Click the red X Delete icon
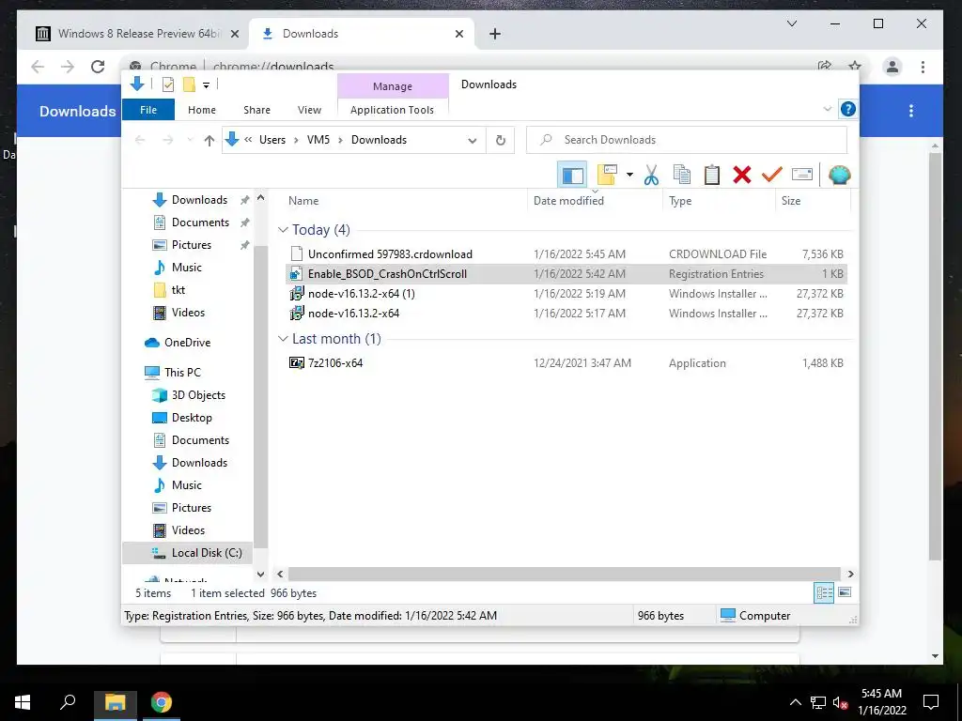The width and height of the screenshot is (962, 721). tap(742, 175)
